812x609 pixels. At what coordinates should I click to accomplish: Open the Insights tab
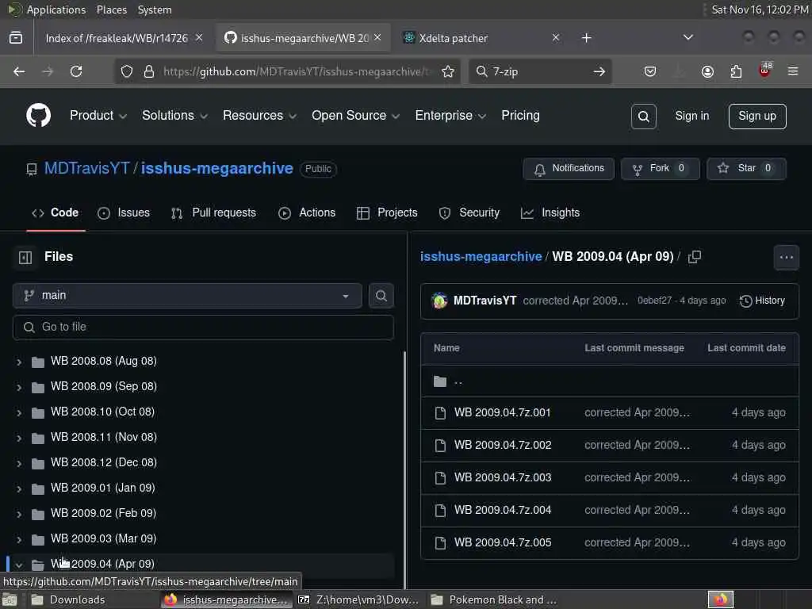[x=550, y=213]
